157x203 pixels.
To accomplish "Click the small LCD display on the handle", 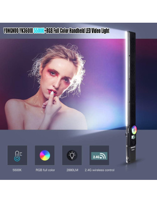I will tap(134, 137).
